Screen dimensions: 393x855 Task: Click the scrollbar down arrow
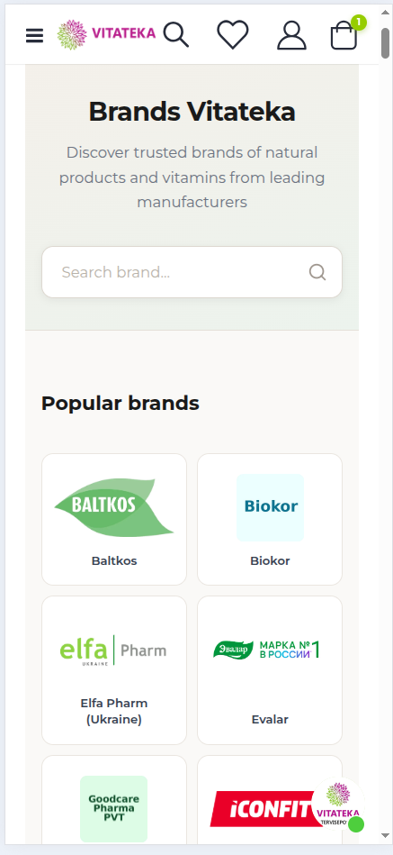(x=386, y=835)
